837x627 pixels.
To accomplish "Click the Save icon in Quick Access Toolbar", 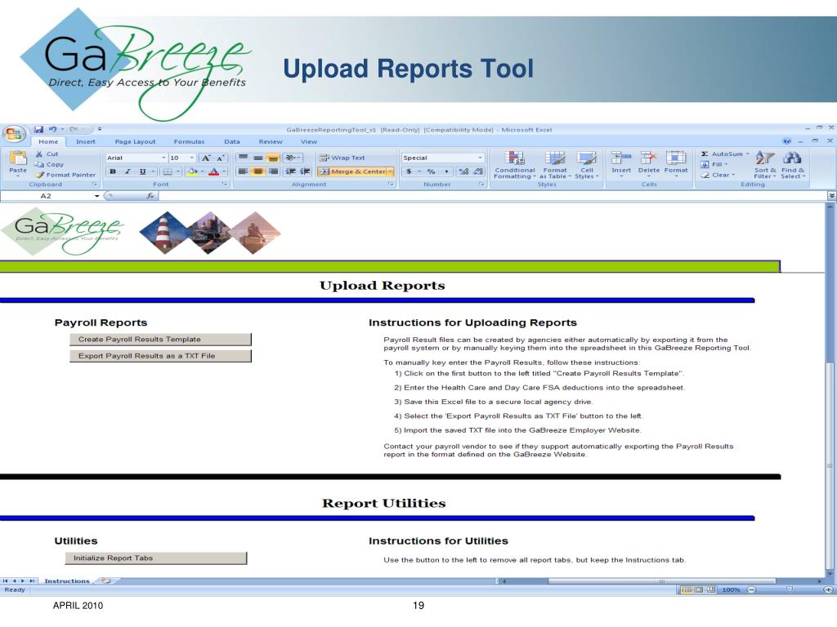I will pos(38,129).
